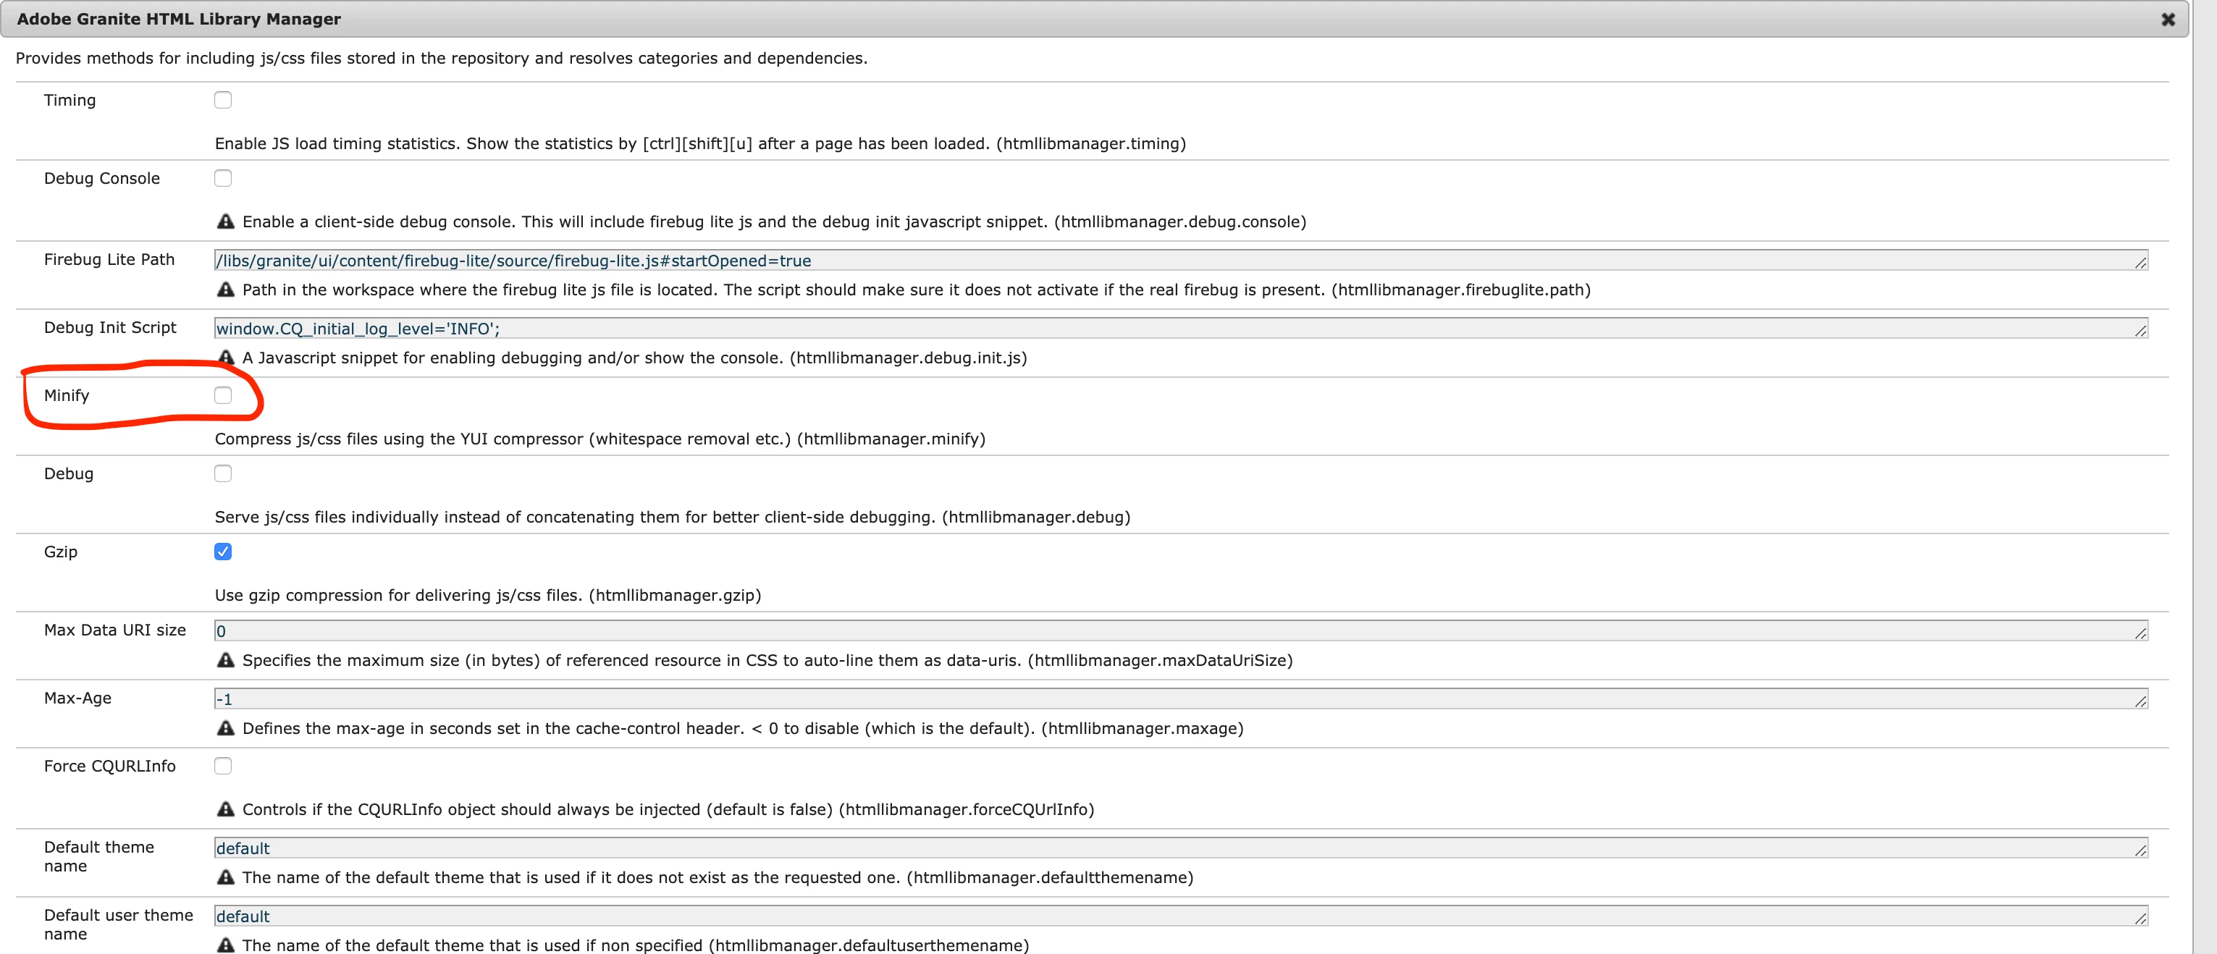Enable the Minify checkbox
The image size is (2217, 954).
[x=223, y=396]
